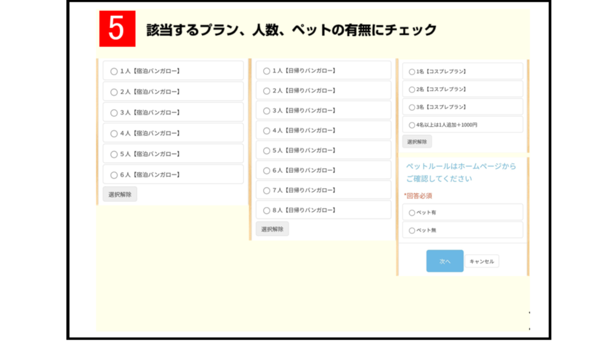Select 5人【日帰りバンガロー】 radio button
The image size is (607, 341).
pos(267,150)
